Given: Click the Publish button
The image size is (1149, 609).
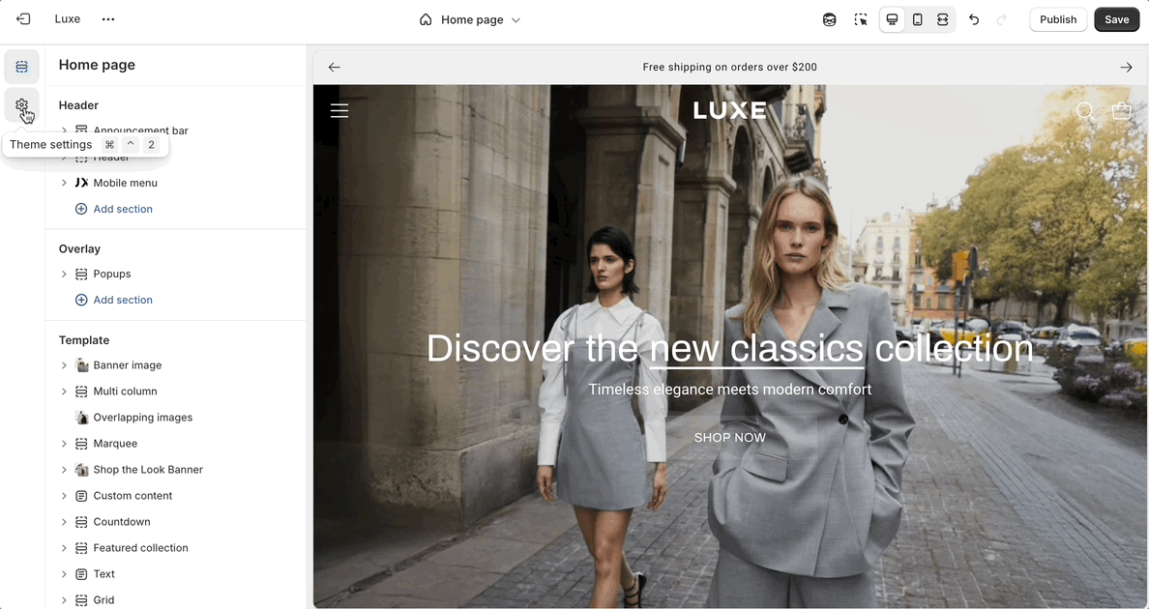Looking at the screenshot, I should coord(1058,19).
